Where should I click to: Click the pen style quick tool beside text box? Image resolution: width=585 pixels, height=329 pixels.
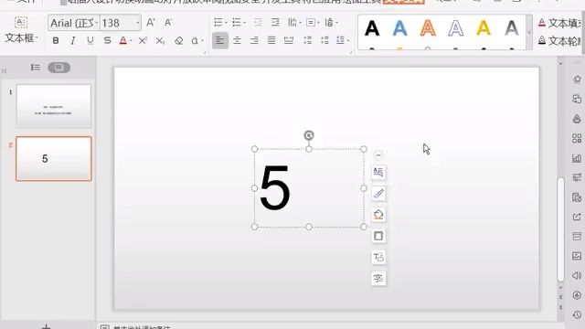tap(378, 194)
